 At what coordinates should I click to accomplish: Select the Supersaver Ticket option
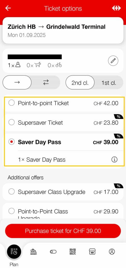coord(63,122)
